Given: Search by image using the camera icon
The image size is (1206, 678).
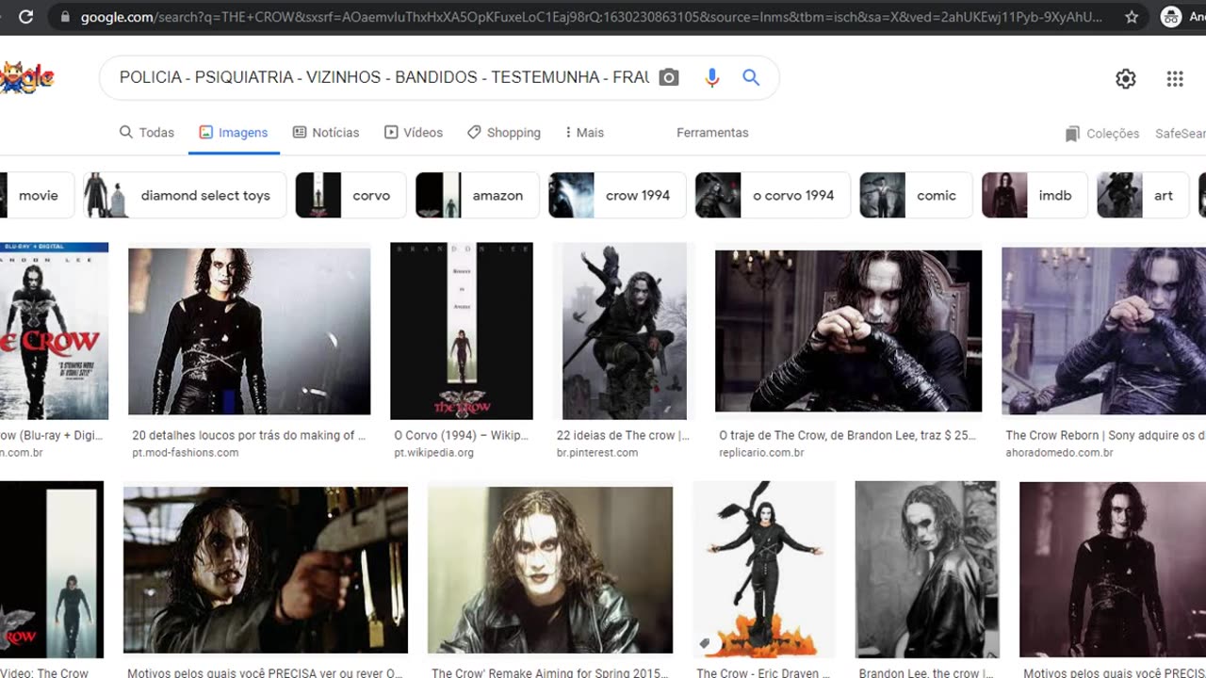Looking at the screenshot, I should (669, 77).
